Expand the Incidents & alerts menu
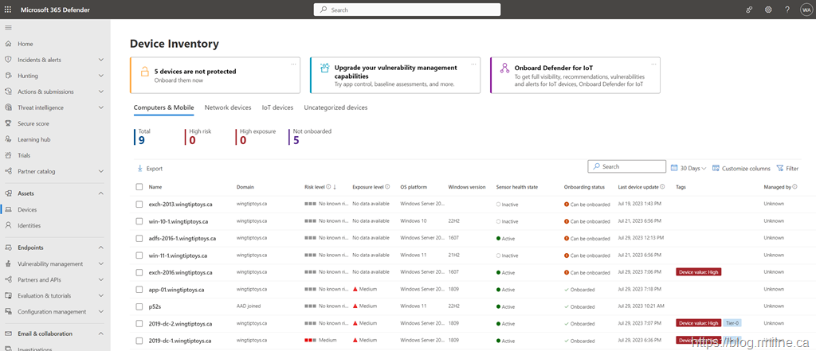816x351 pixels. click(x=100, y=60)
